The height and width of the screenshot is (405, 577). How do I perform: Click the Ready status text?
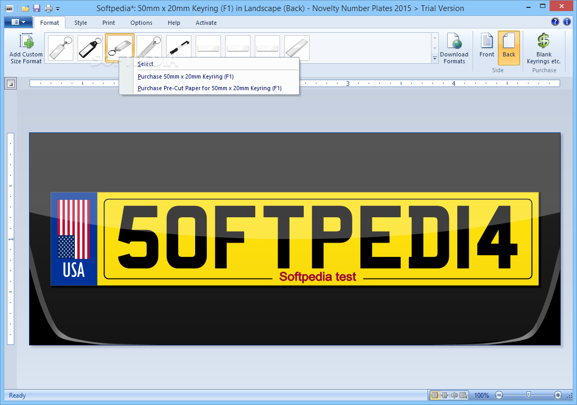[17, 396]
